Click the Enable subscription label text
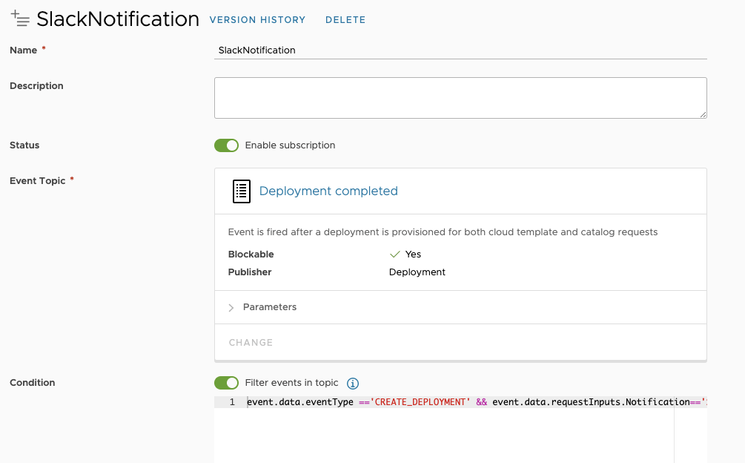This screenshot has width=745, height=463. tap(290, 145)
